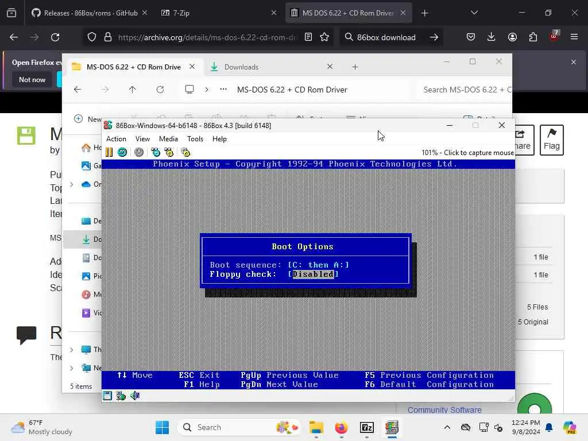
Task: Expand the Network tree node
Action: click(71, 368)
